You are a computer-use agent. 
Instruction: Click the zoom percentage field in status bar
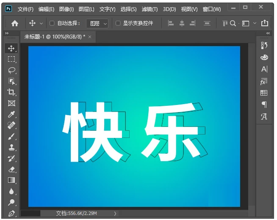tap(30, 213)
